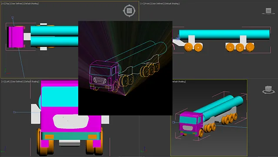Open the Front viewport's User Defined menu
The height and width of the screenshot is (157, 278).
(158, 3)
